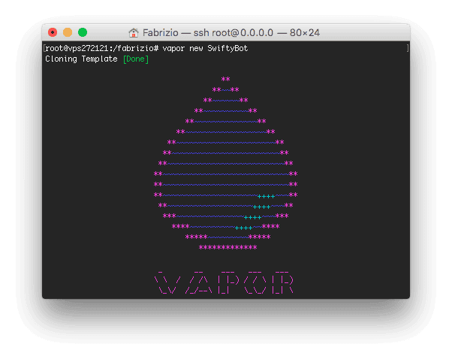Click the home folder icon in title bar
This screenshot has width=452, height=359.
coord(133,33)
